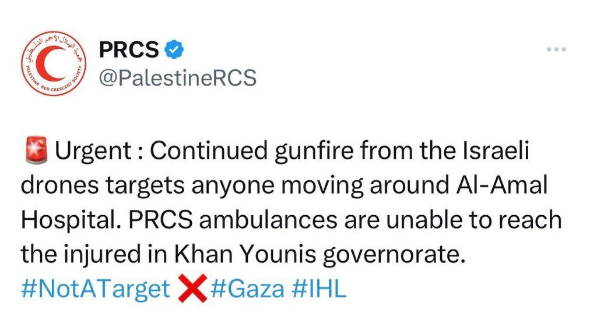
Task: Click the word drones in the tweet
Action: (x=60, y=185)
